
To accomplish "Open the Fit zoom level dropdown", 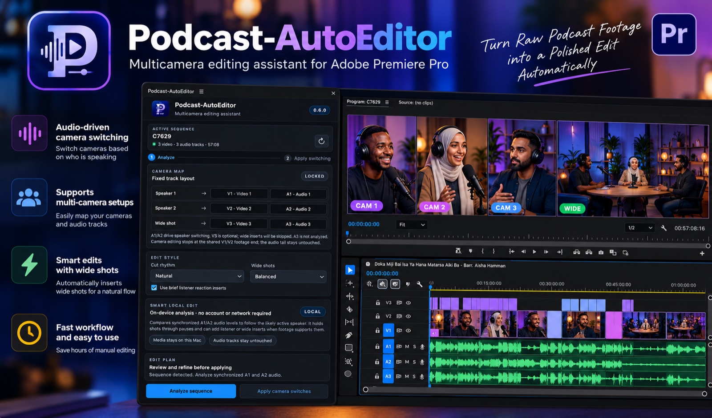I will click(x=412, y=225).
